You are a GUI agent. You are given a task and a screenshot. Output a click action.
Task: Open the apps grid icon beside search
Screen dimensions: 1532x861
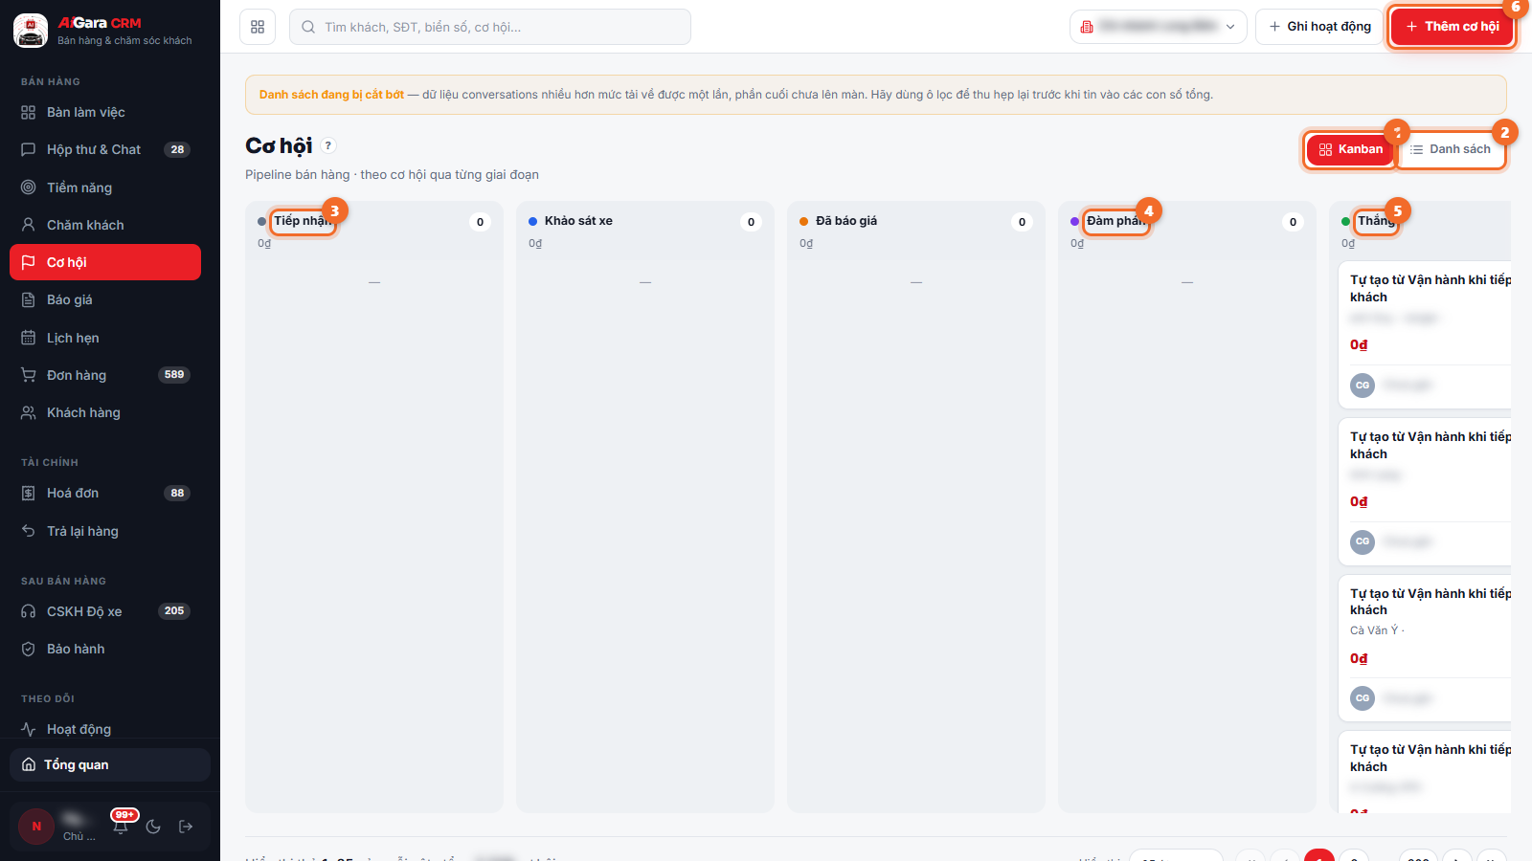coord(258,27)
